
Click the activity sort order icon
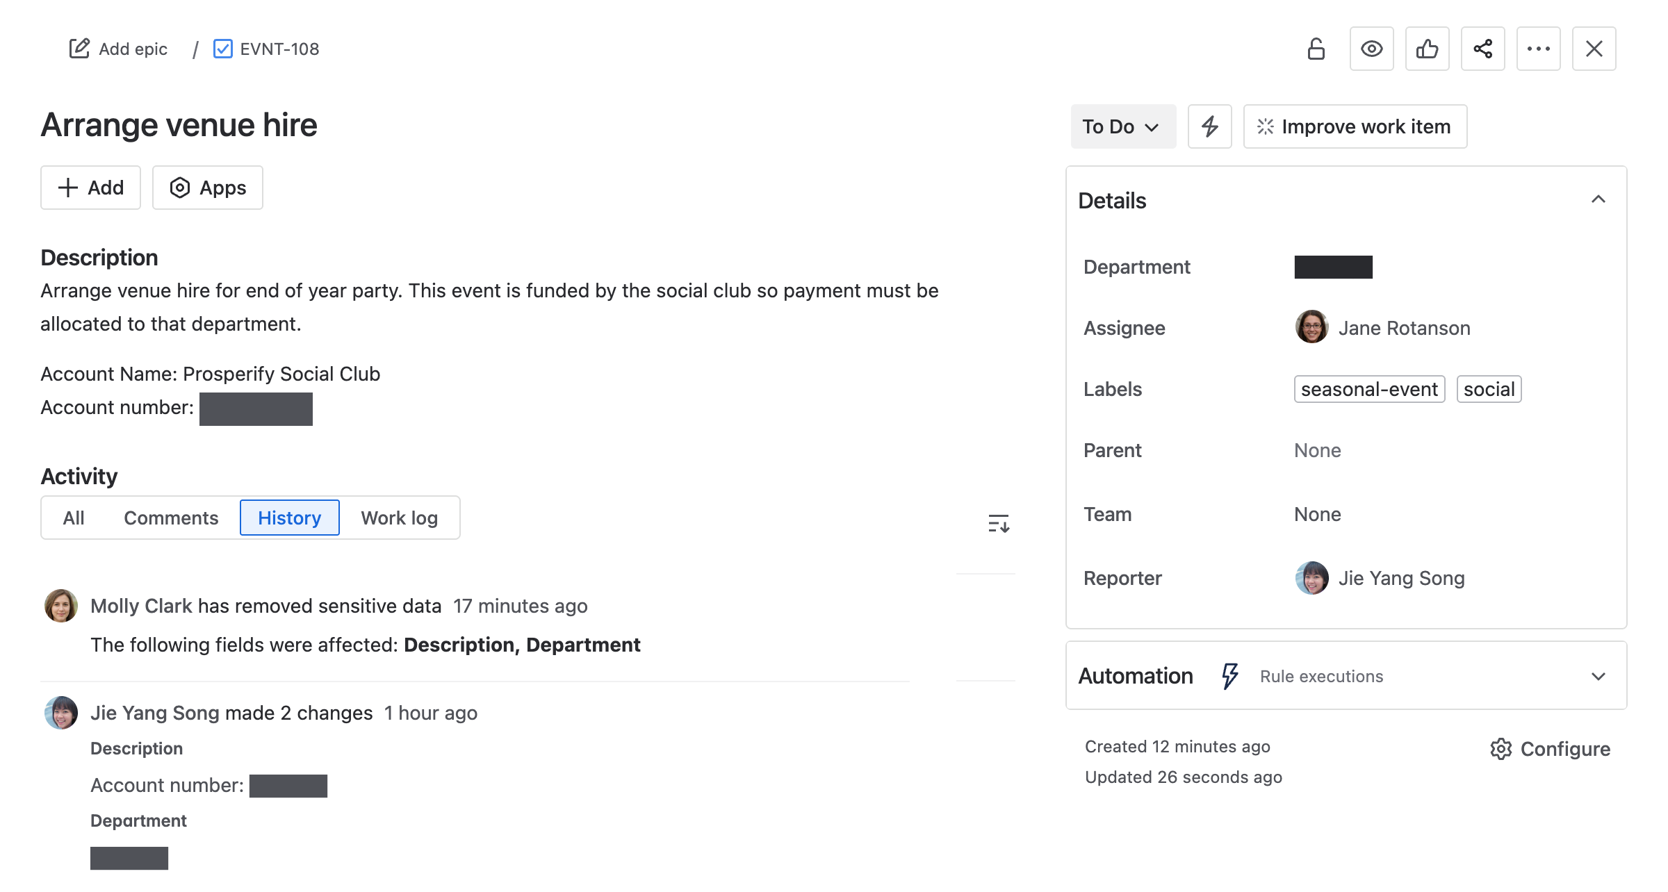[x=999, y=523]
